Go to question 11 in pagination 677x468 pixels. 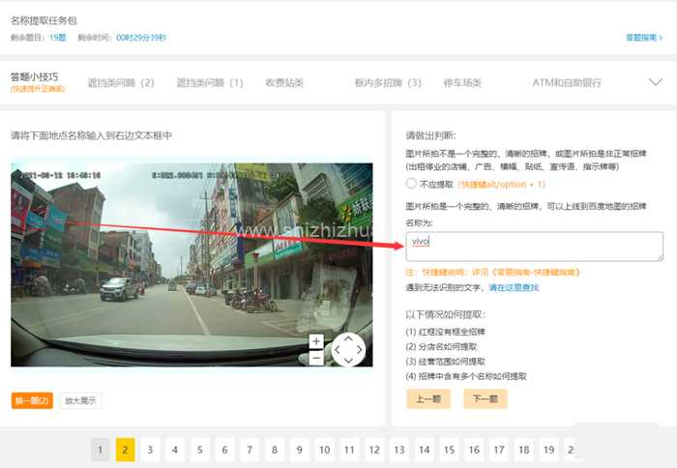pos(349,450)
